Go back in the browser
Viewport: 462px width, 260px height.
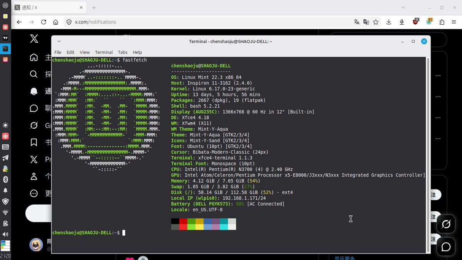tap(19, 22)
